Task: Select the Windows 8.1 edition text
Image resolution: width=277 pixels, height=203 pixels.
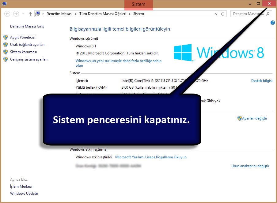Action: [x=86, y=46]
